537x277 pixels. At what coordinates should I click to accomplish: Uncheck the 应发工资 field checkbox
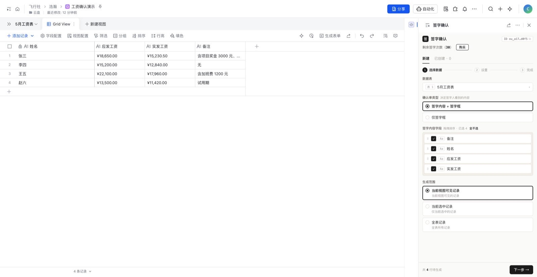(434, 159)
